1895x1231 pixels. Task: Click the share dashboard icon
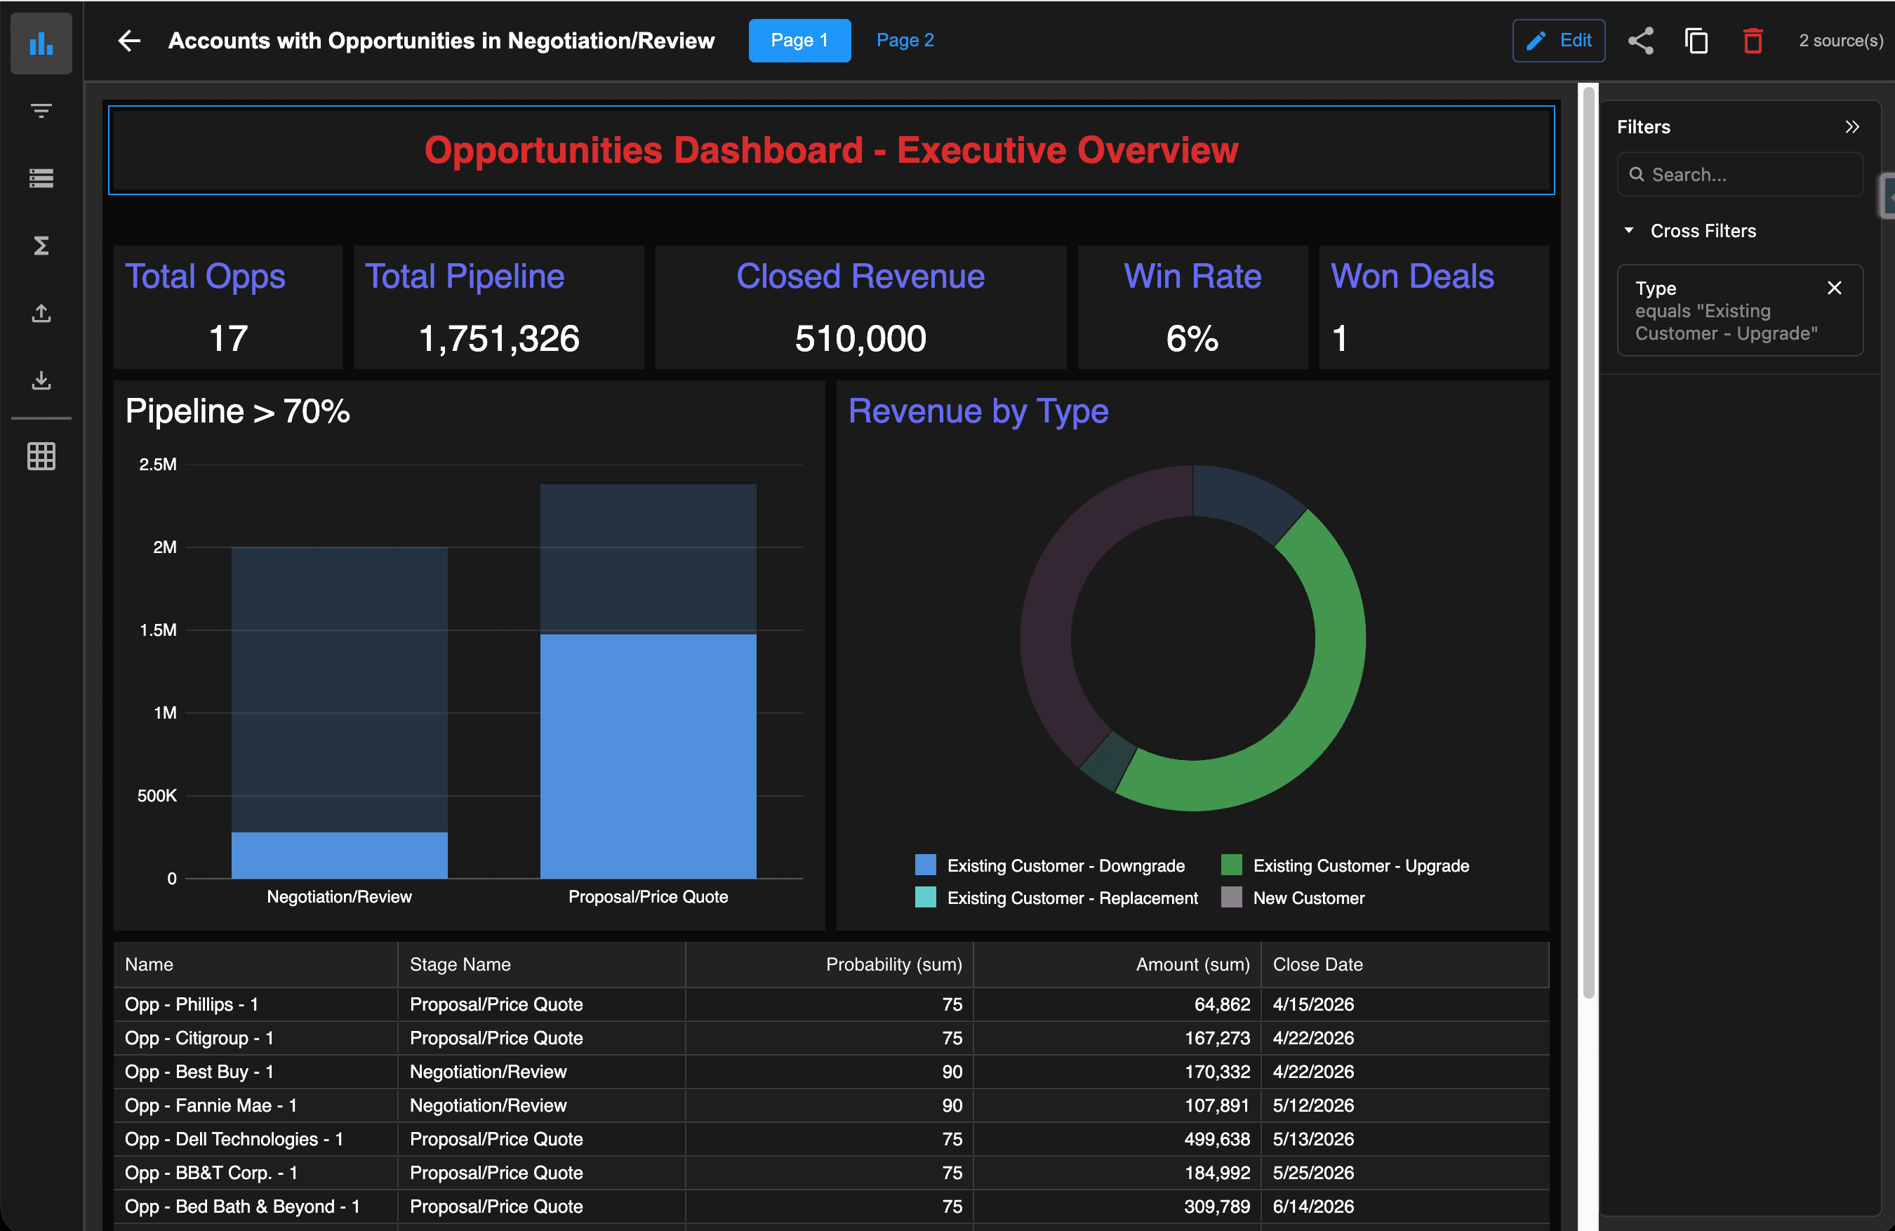tap(1640, 41)
